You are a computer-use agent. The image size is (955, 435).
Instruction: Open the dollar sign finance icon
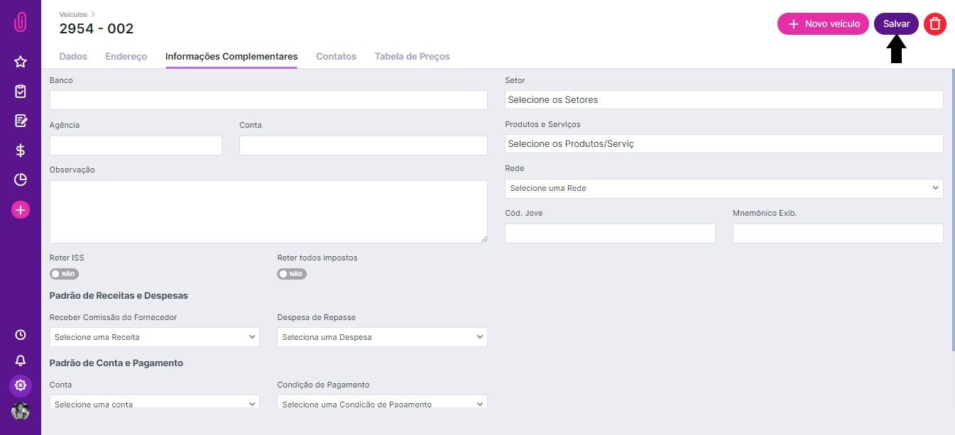click(21, 150)
